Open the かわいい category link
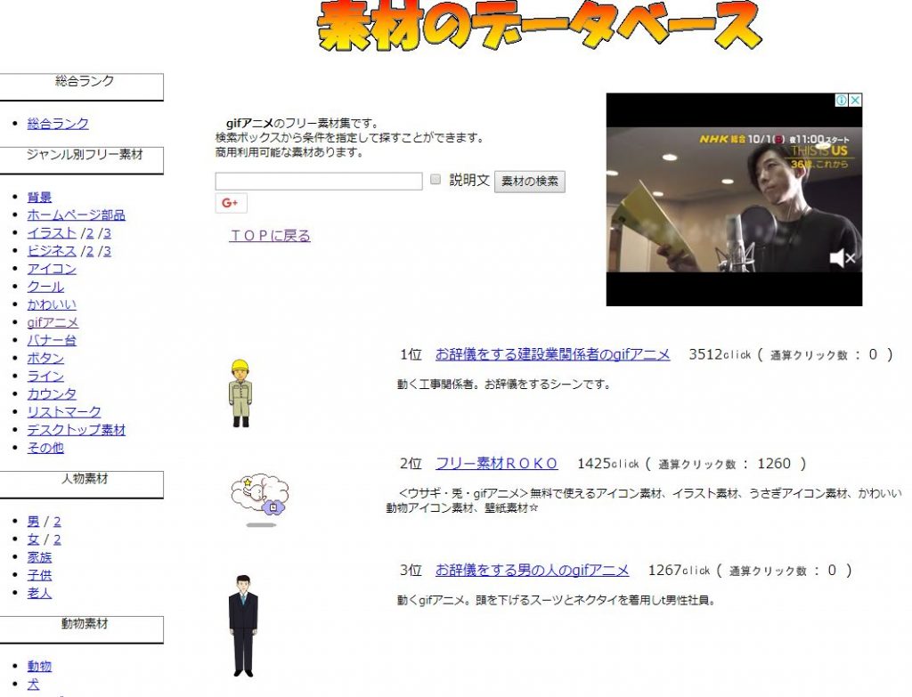The width and height of the screenshot is (912, 697). pos(51,304)
